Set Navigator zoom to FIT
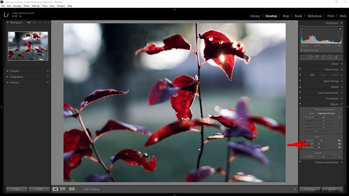This screenshot has width=349, height=196. click(x=29, y=22)
